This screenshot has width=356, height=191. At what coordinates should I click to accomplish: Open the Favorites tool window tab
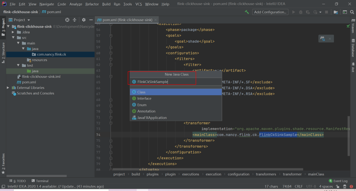point(3,163)
